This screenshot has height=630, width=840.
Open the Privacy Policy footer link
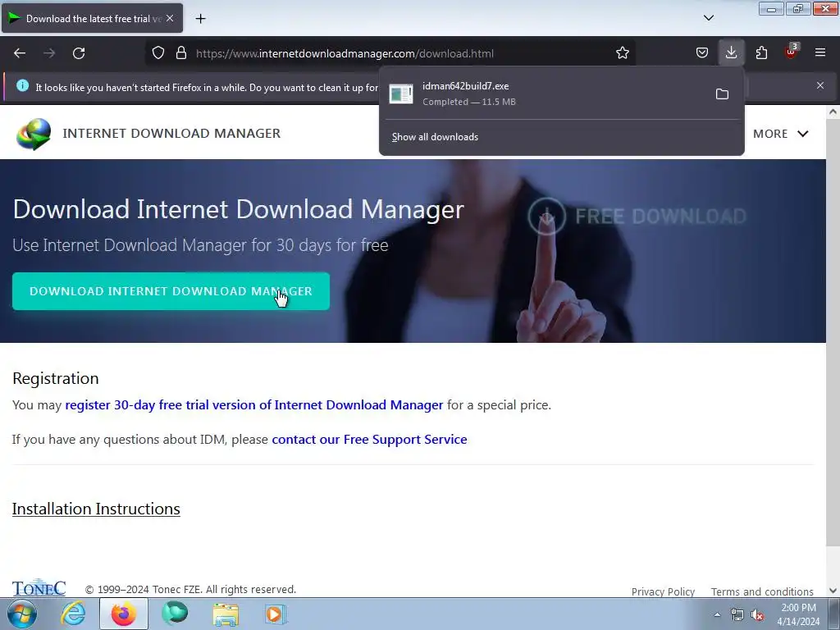click(x=663, y=591)
